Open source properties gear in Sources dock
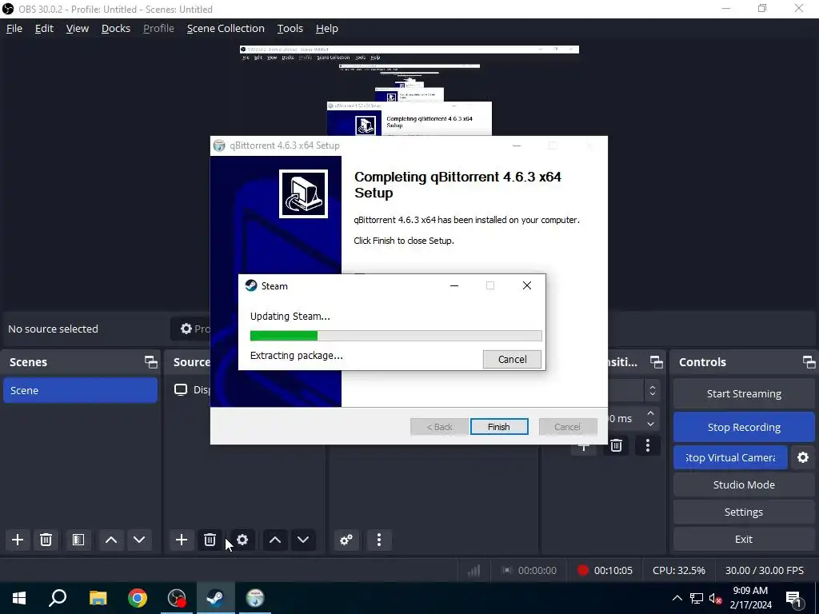 click(242, 540)
